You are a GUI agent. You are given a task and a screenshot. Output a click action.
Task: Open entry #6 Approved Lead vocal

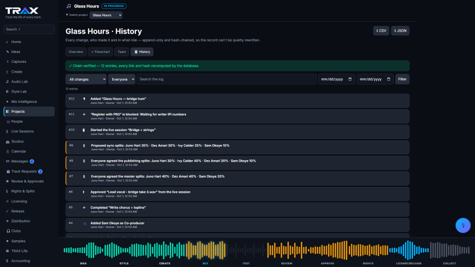click(237, 194)
